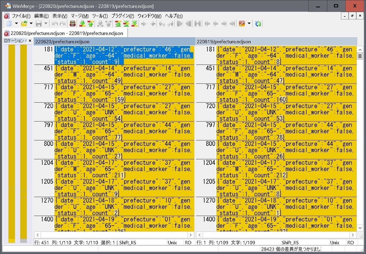366x254 pixels.
Task: Click the Redo toolbar icon
Action: tap(63, 23)
